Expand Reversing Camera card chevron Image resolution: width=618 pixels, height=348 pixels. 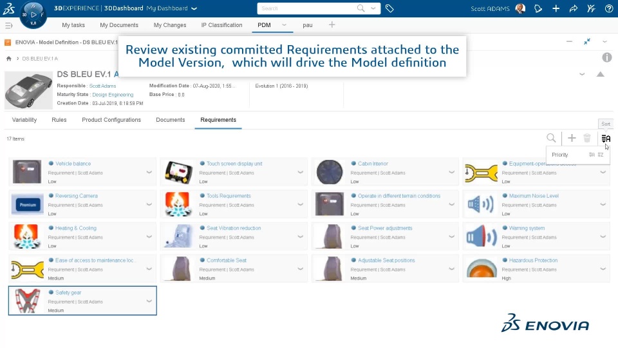coord(149,204)
